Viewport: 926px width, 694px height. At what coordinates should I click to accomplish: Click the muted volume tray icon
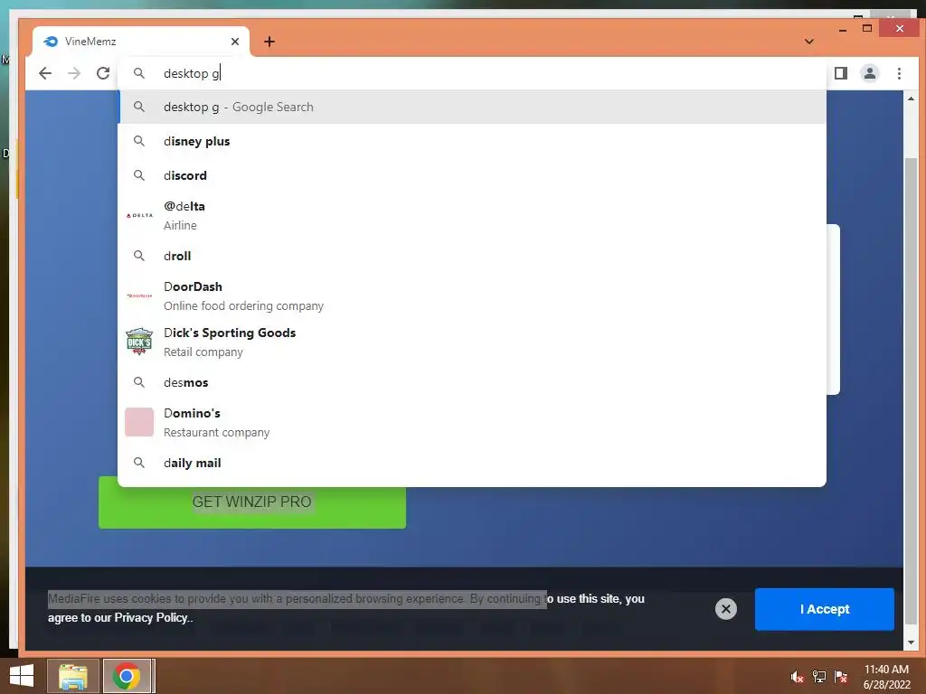(x=797, y=677)
